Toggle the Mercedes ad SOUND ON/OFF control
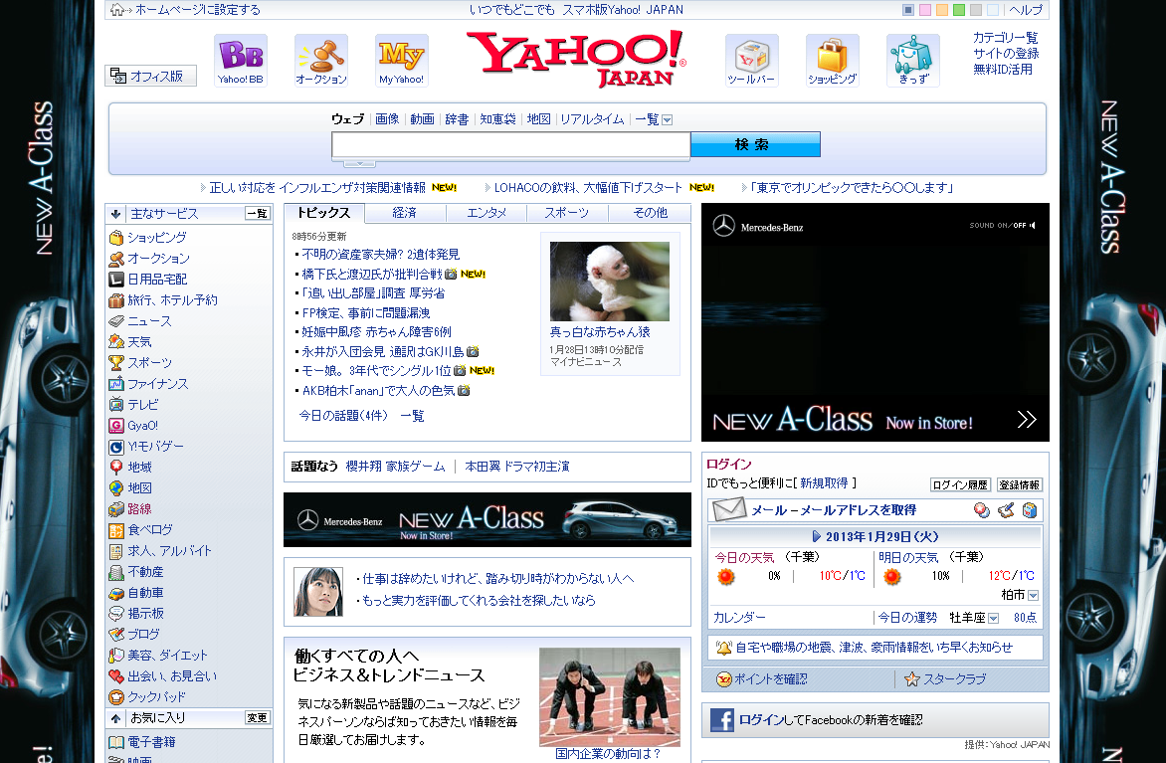Viewport: 1166px width, 763px height. [x=1003, y=225]
